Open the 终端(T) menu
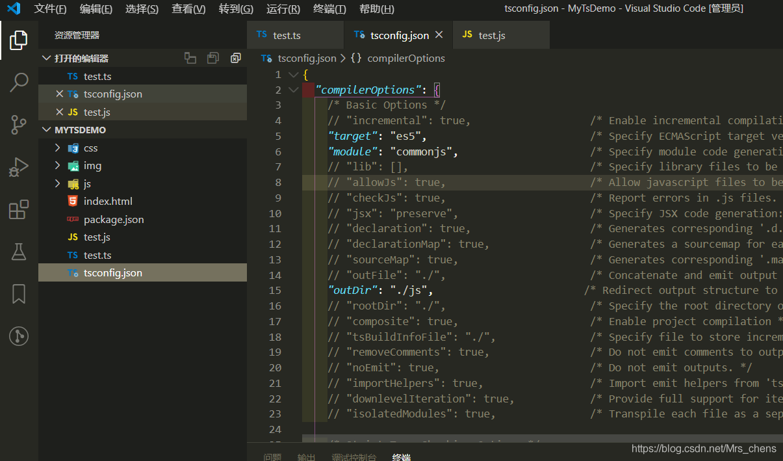The image size is (783, 461). click(x=329, y=9)
